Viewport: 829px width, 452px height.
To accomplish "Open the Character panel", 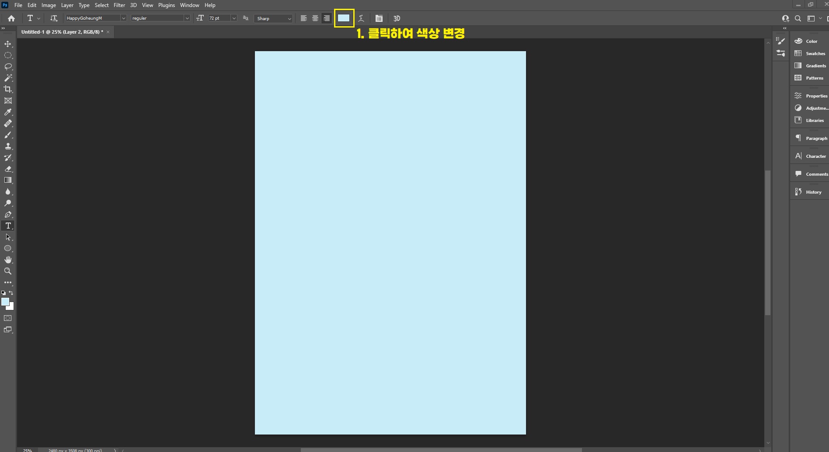I will [x=810, y=156].
